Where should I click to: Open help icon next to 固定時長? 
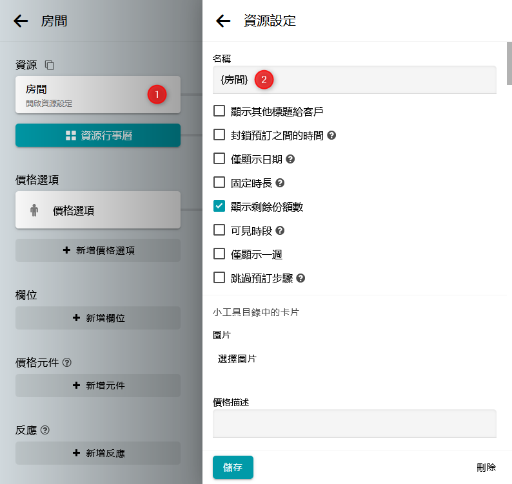[x=280, y=183]
